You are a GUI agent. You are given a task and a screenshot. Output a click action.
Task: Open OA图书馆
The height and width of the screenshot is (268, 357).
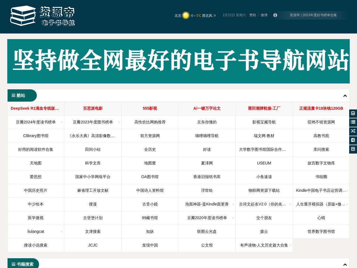150,177
